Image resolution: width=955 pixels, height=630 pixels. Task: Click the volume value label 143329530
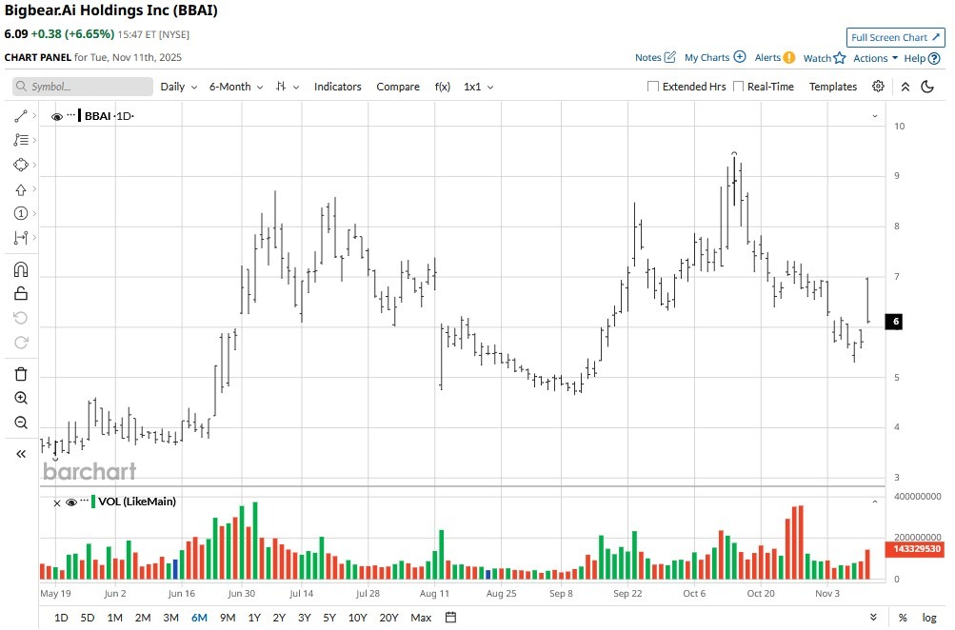click(917, 548)
